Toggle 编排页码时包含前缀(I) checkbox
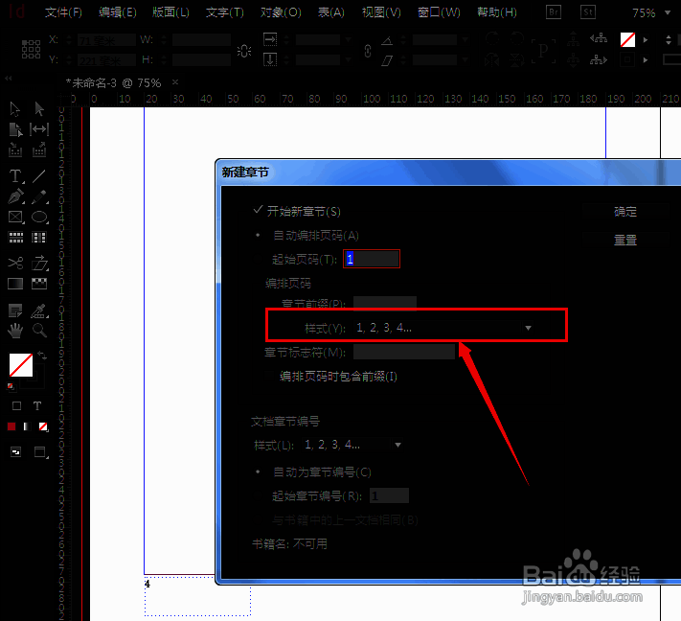Viewport: 681px width, 621px height. (270, 377)
